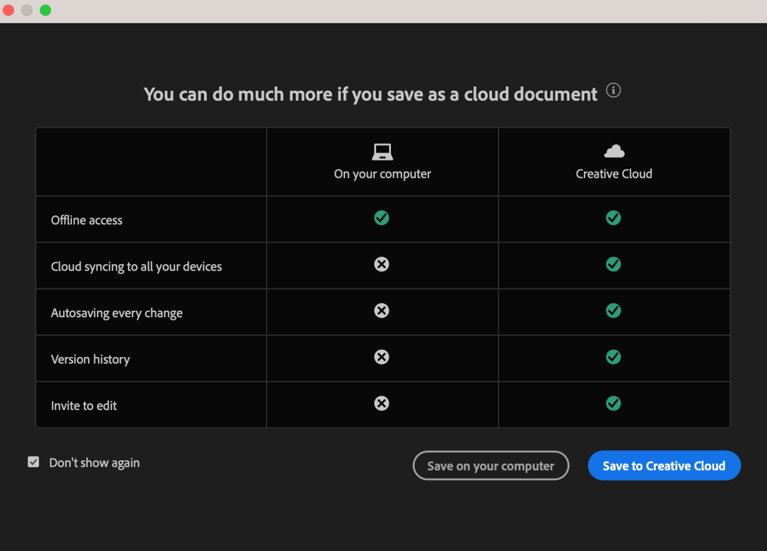767x551 pixels.
Task: Click Creative Cloud checkmark for Cloud syncing
Action: pos(613,264)
